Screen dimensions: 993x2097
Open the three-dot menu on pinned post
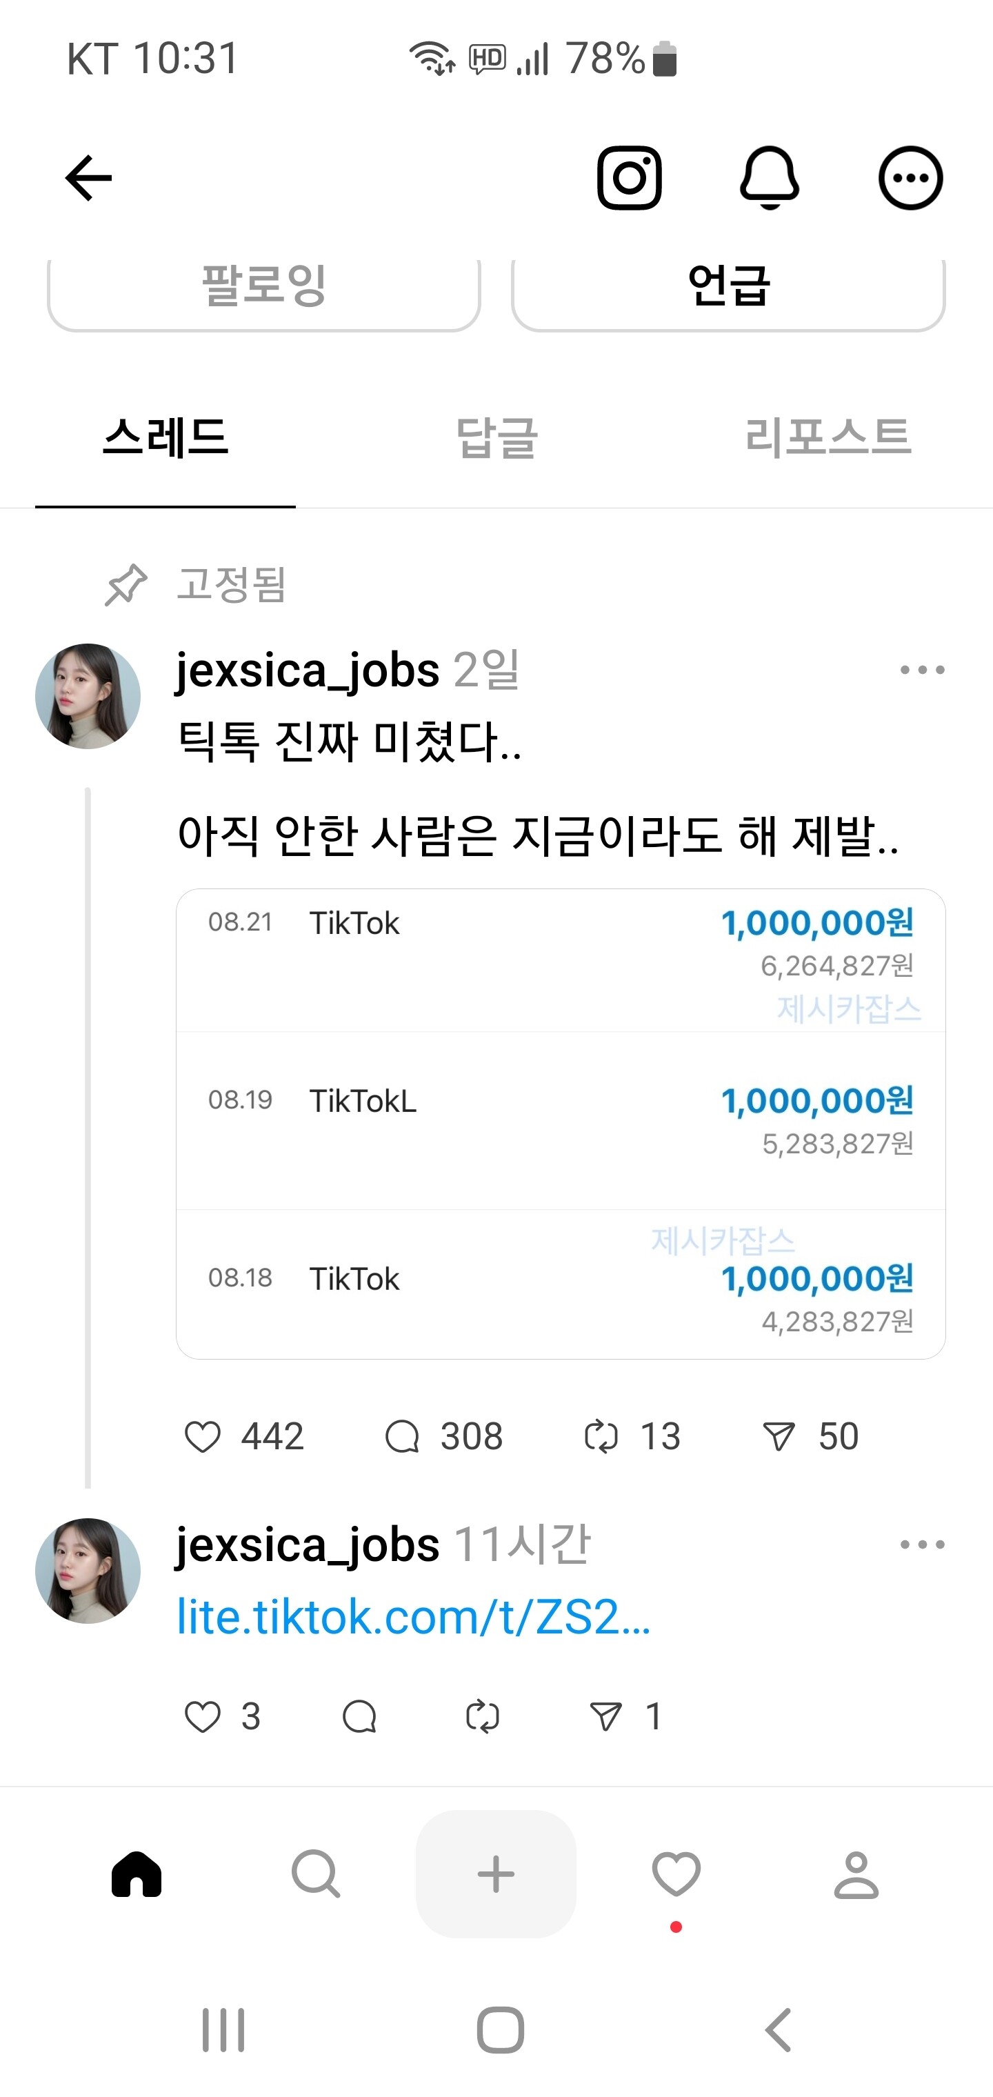click(922, 670)
